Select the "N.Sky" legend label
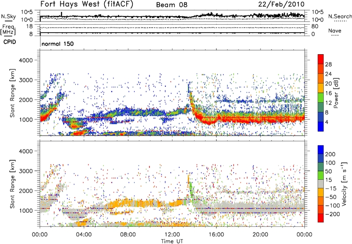352x244 pixels. click(8, 16)
